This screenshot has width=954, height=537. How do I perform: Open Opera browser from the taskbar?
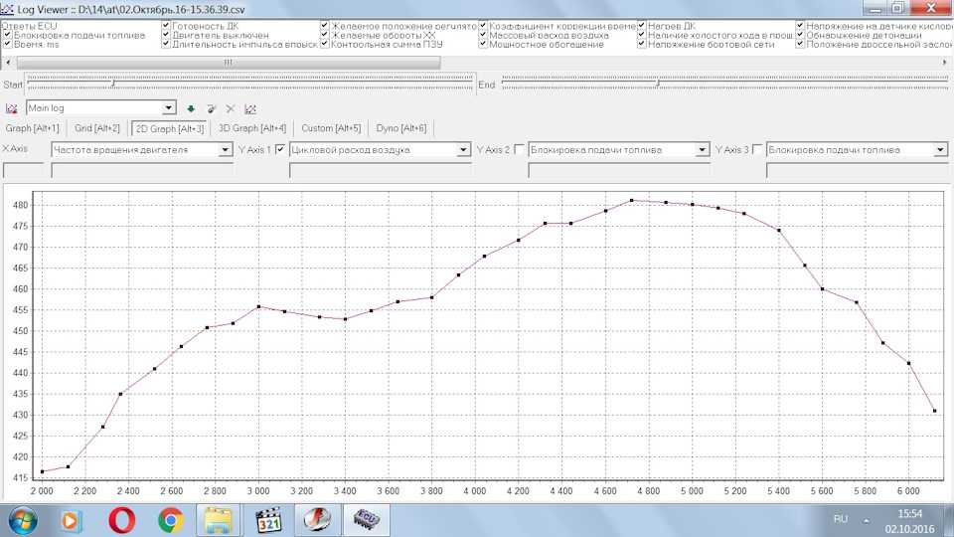[122, 519]
